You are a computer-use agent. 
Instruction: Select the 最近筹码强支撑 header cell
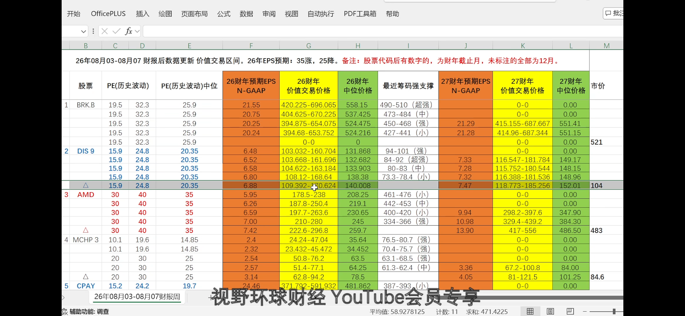[408, 85]
